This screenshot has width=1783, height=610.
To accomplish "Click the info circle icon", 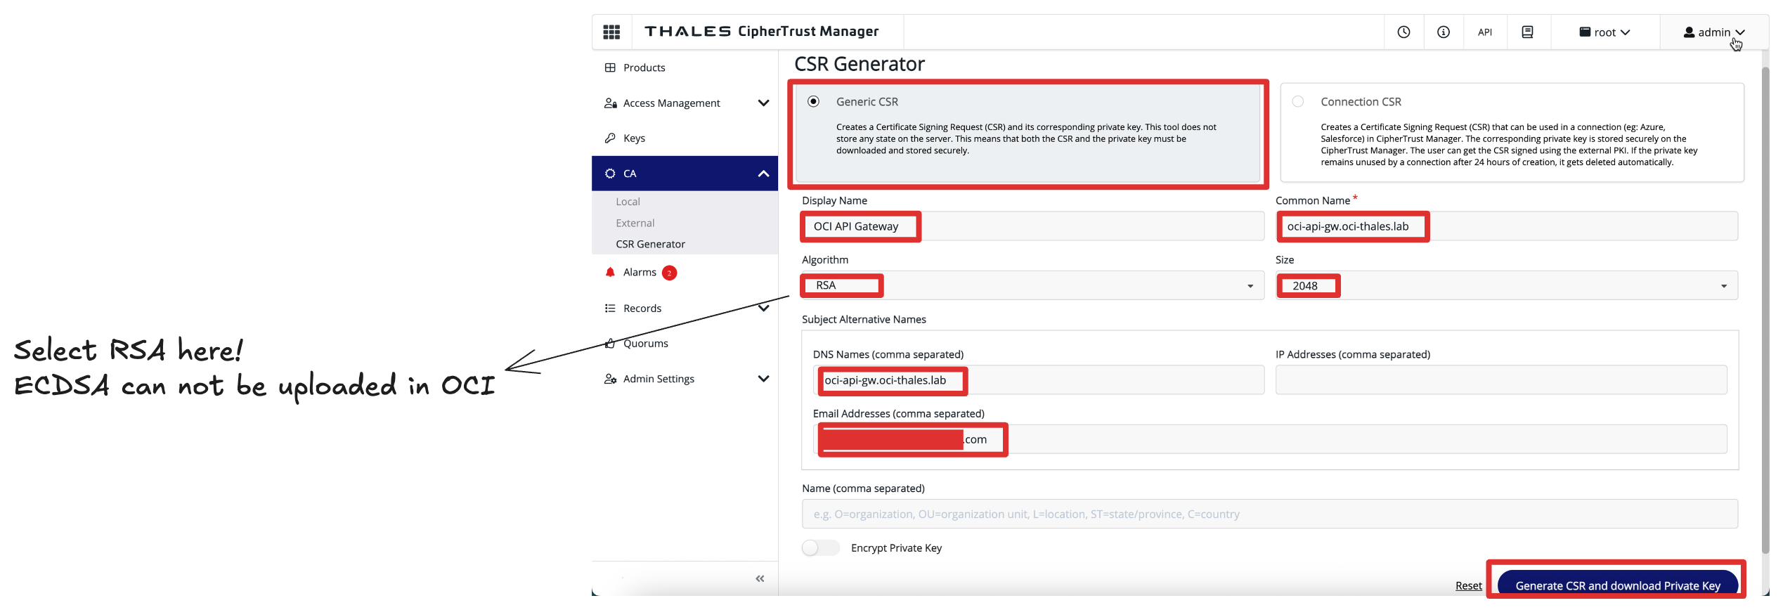I will click(x=1444, y=32).
